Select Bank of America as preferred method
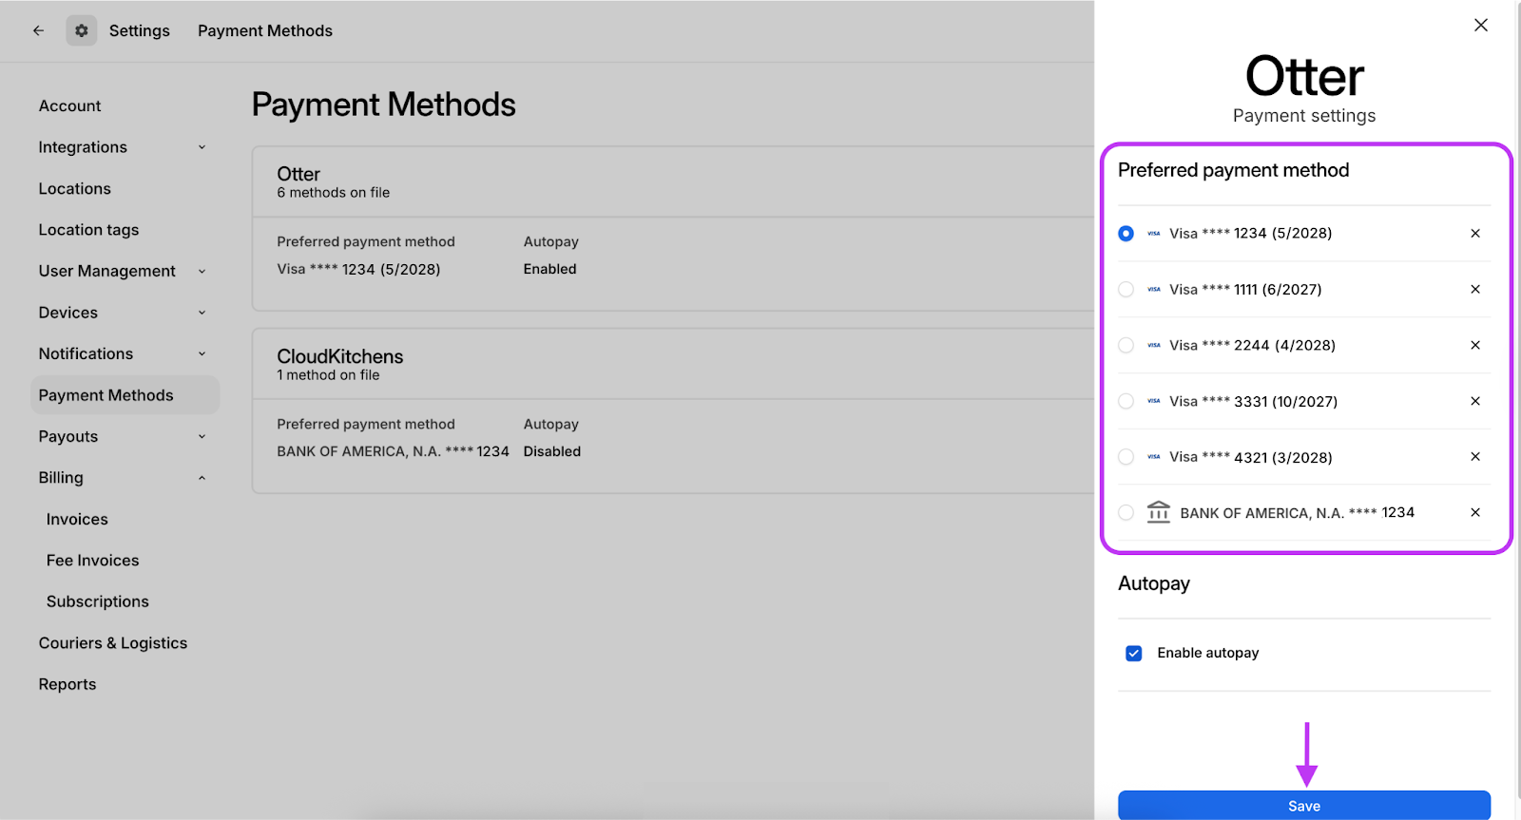This screenshot has height=820, width=1521. 1126,512
